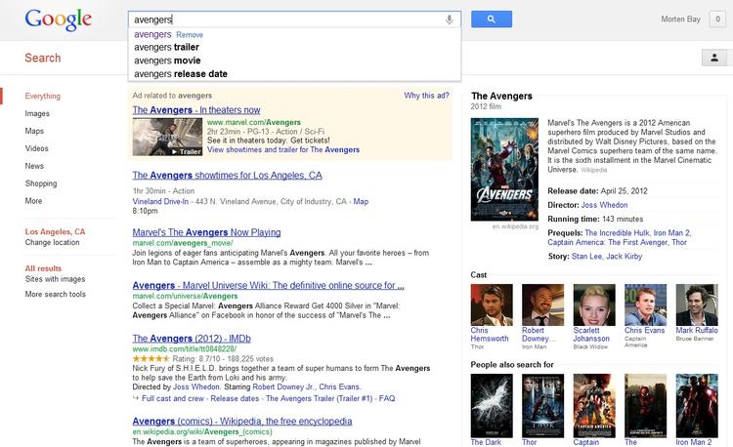Filter by Sites with images

click(55, 279)
